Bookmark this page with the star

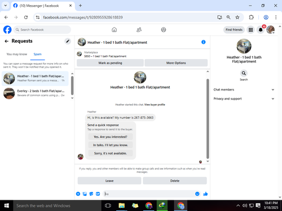(237, 17)
